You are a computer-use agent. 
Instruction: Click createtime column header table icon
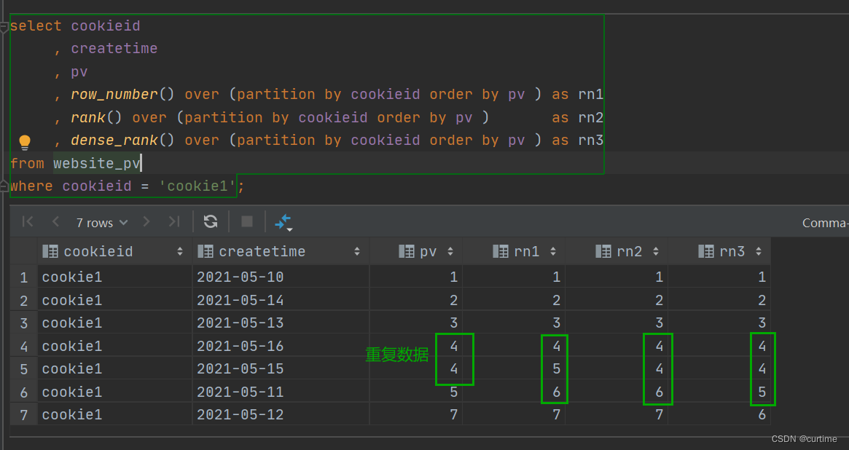click(x=206, y=251)
